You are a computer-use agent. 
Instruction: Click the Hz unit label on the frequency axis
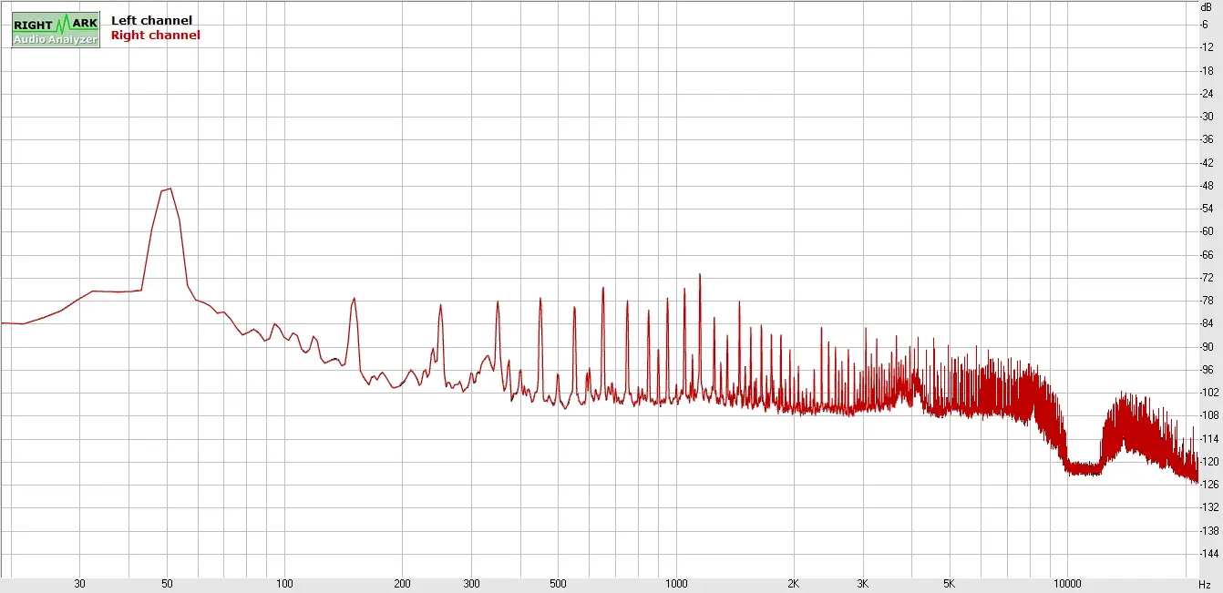click(x=1205, y=584)
